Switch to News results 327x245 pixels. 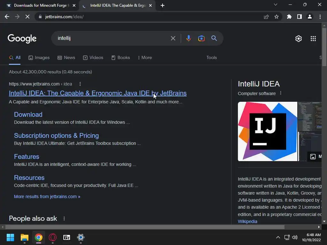[x=66, y=57]
